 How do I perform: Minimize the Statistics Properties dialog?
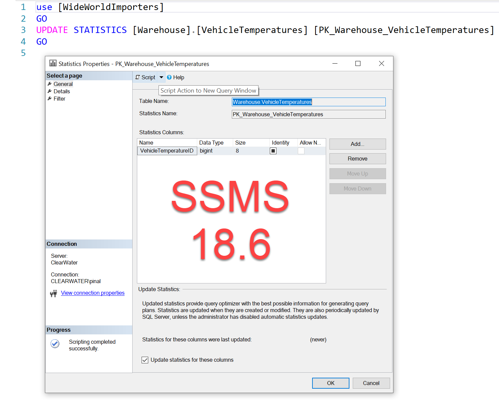[x=335, y=63]
